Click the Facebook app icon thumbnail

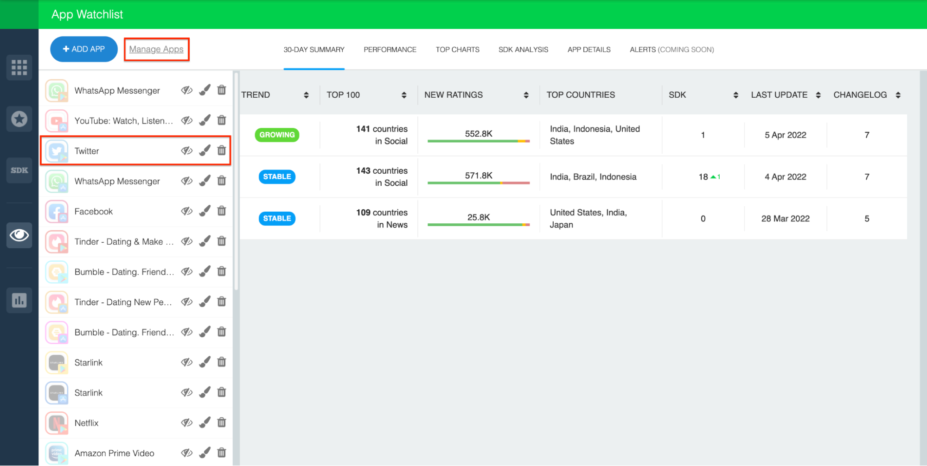coord(57,212)
